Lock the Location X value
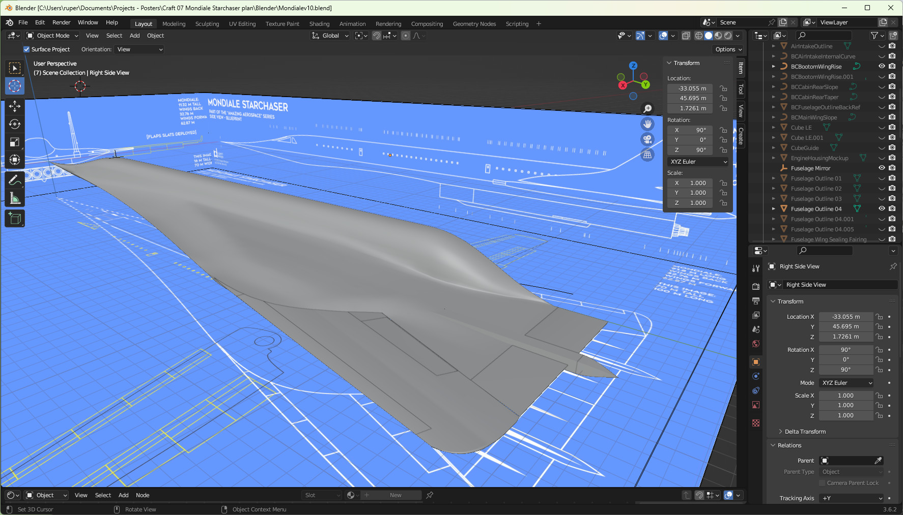903x515 pixels. pyautogui.click(x=879, y=317)
